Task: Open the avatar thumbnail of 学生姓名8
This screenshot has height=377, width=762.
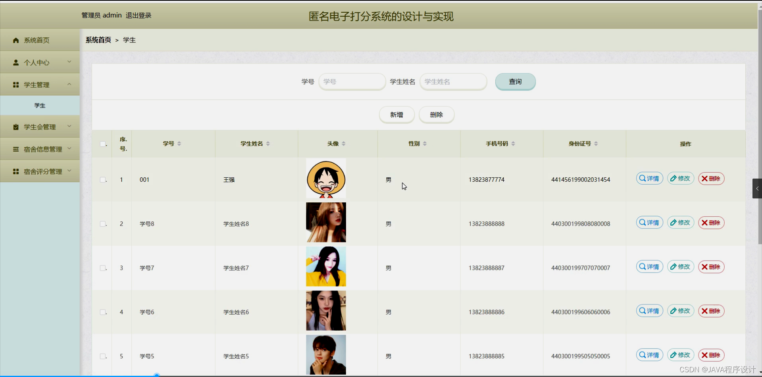Action: coord(326,222)
